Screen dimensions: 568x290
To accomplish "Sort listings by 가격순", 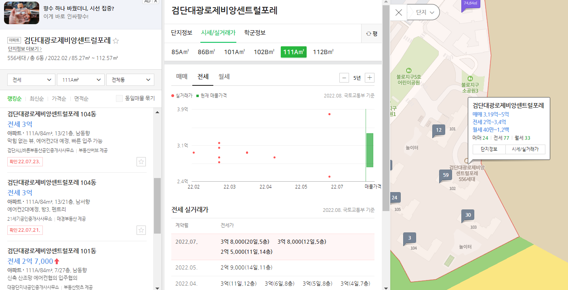I will point(59,98).
